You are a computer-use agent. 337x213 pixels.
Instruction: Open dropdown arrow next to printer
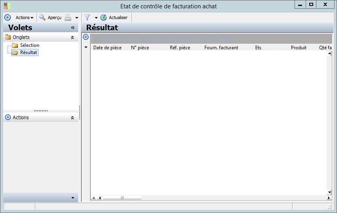[77, 17]
